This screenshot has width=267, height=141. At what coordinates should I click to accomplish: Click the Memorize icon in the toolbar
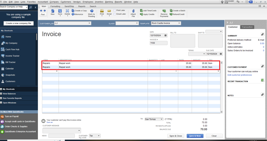(73, 14)
